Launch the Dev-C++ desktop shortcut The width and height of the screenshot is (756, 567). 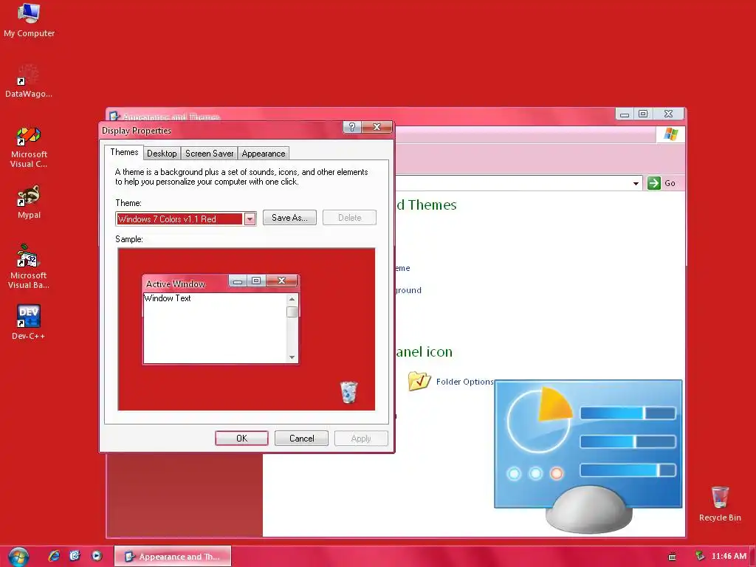click(29, 322)
